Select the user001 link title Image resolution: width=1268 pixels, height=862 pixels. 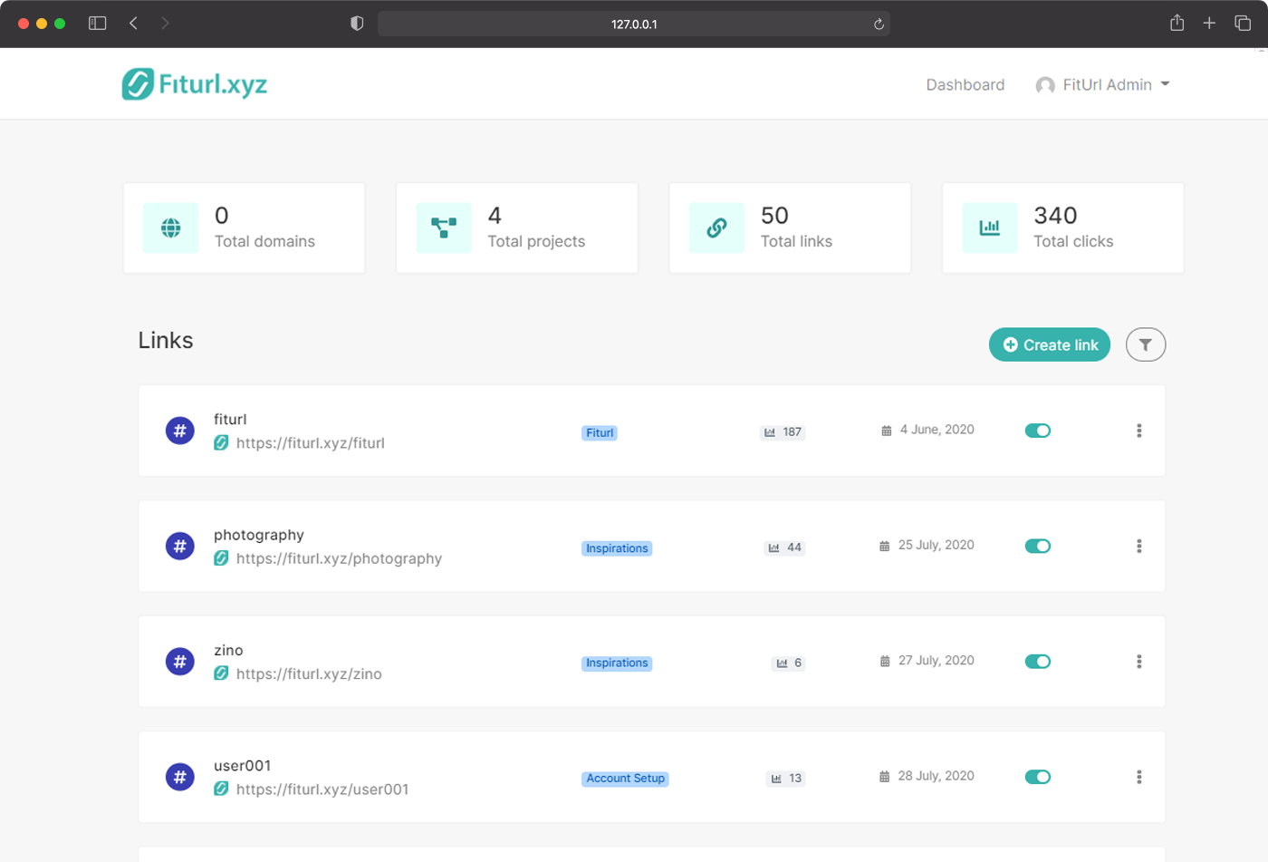pyautogui.click(x=242, y=766)
